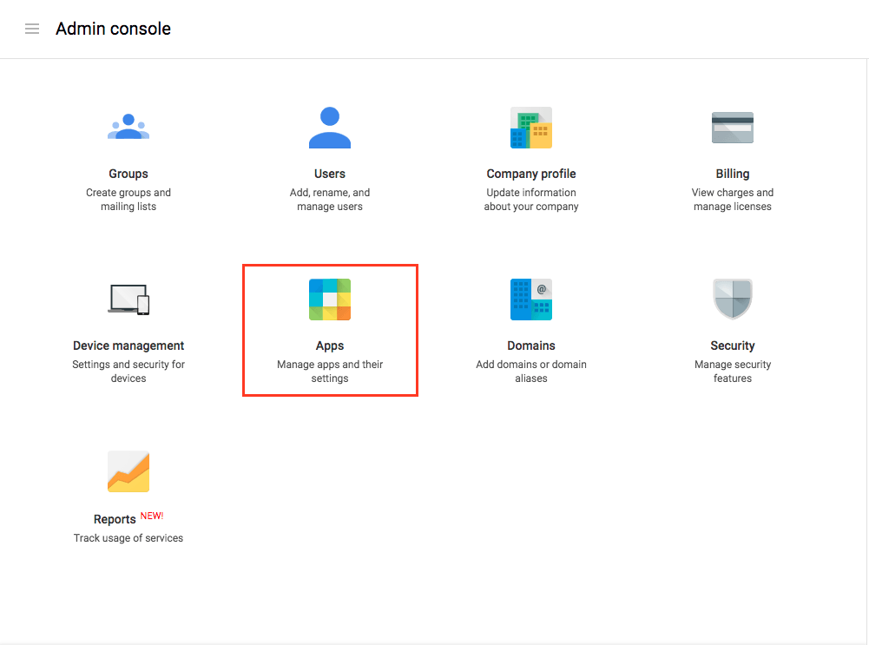Screen dimensions: 869x645
Task: Click the Security shield icon
Action: coord(733,299)
